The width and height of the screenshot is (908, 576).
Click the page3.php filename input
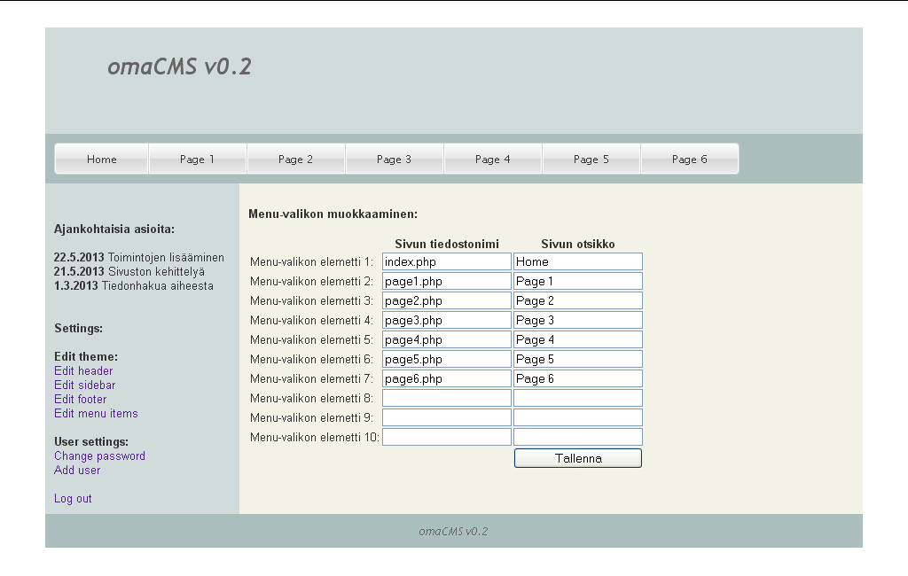tap(446, 319)
